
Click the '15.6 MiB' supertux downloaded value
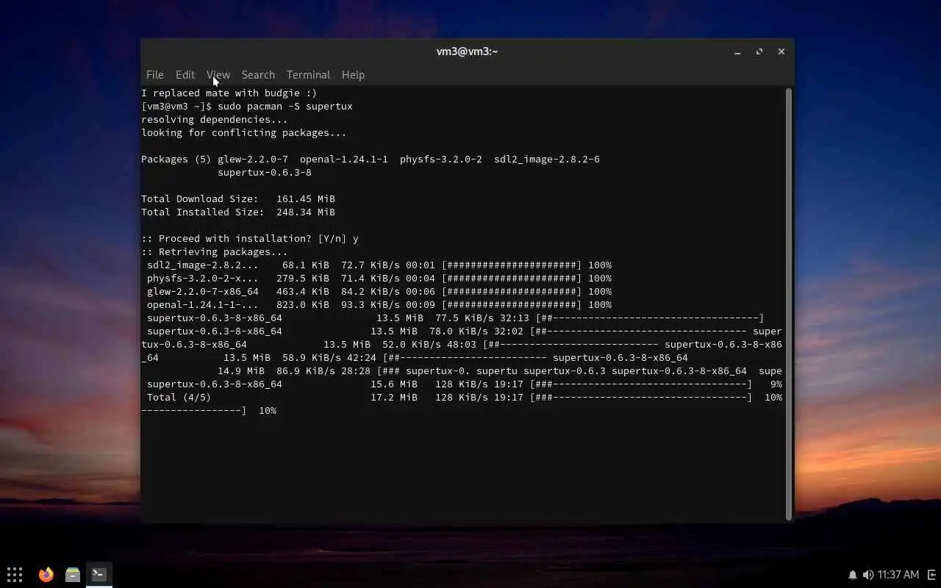click(x=394, y=384)
